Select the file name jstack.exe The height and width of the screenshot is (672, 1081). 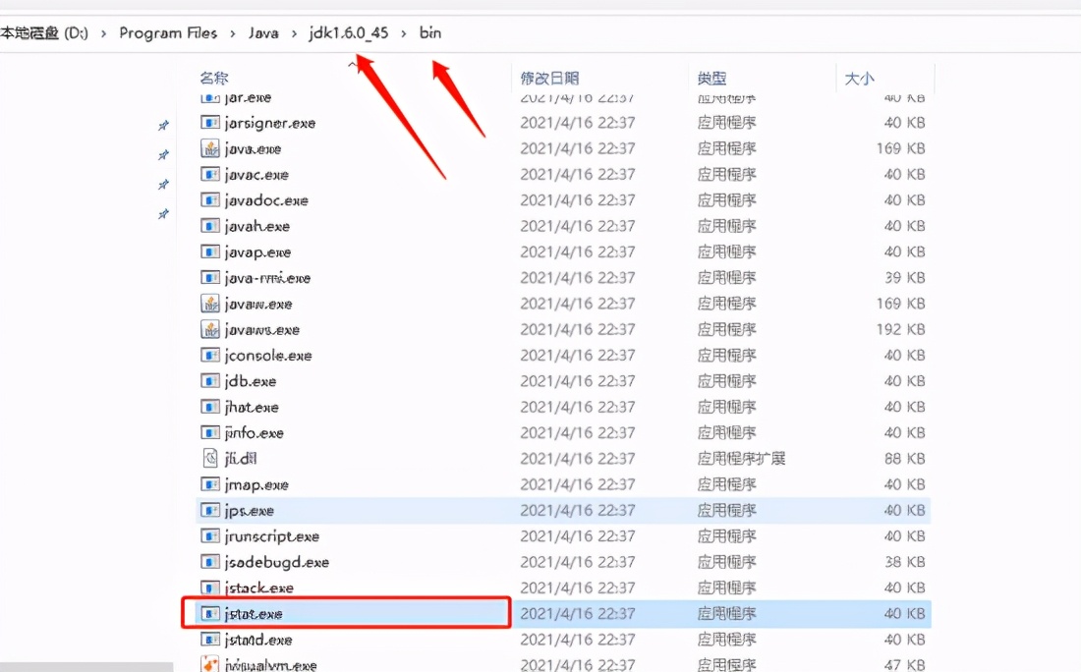tap(259, 588)
